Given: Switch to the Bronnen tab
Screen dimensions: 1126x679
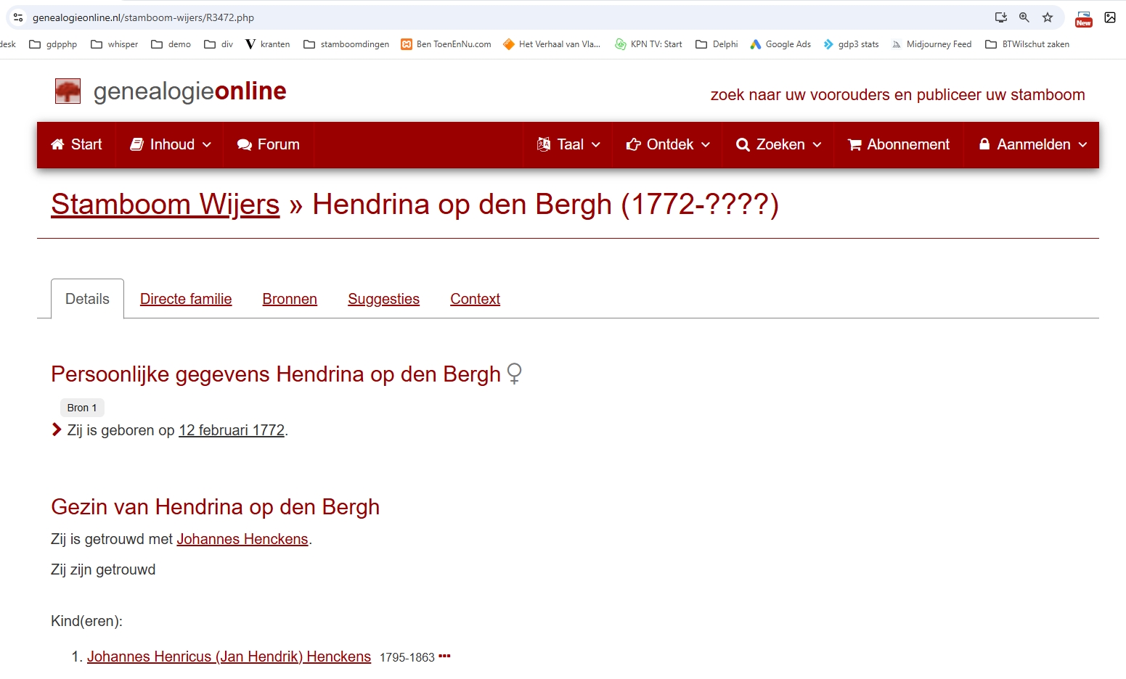Looking at the screenshot, I should [x=290, y=299].
